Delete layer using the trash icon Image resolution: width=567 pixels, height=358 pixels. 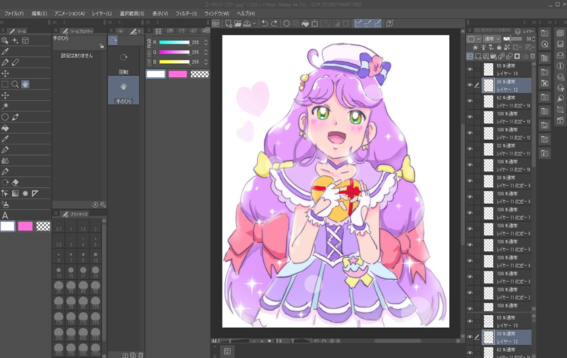tap(532, 56)
